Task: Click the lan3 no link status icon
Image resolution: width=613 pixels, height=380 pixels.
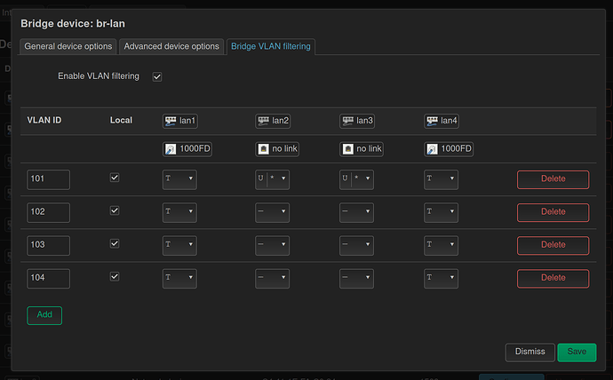Action: (347, 149)
